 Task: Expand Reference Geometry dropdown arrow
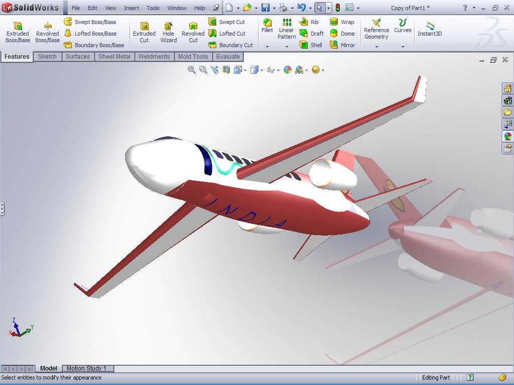coord(376,47)
